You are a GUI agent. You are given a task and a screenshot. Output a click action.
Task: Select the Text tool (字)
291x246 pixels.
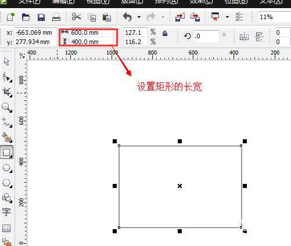[6, 212]
